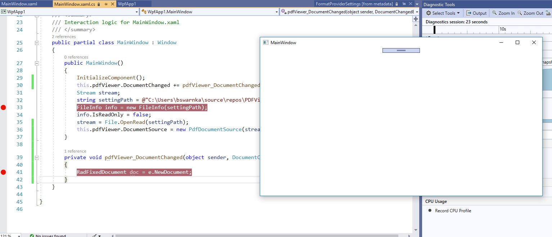552x237 pixels.
Task: Click the '0 references' CodeLens link
Action: point(76,57)
